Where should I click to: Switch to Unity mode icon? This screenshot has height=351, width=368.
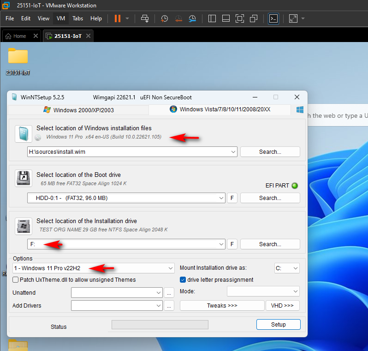point(254,18)
